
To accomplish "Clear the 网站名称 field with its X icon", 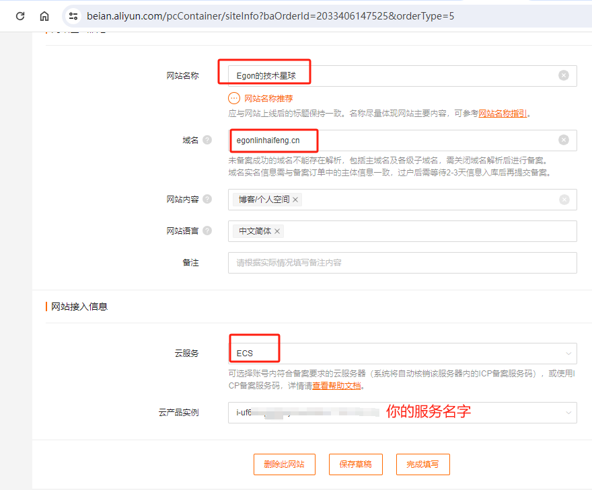I will (564, 75).
